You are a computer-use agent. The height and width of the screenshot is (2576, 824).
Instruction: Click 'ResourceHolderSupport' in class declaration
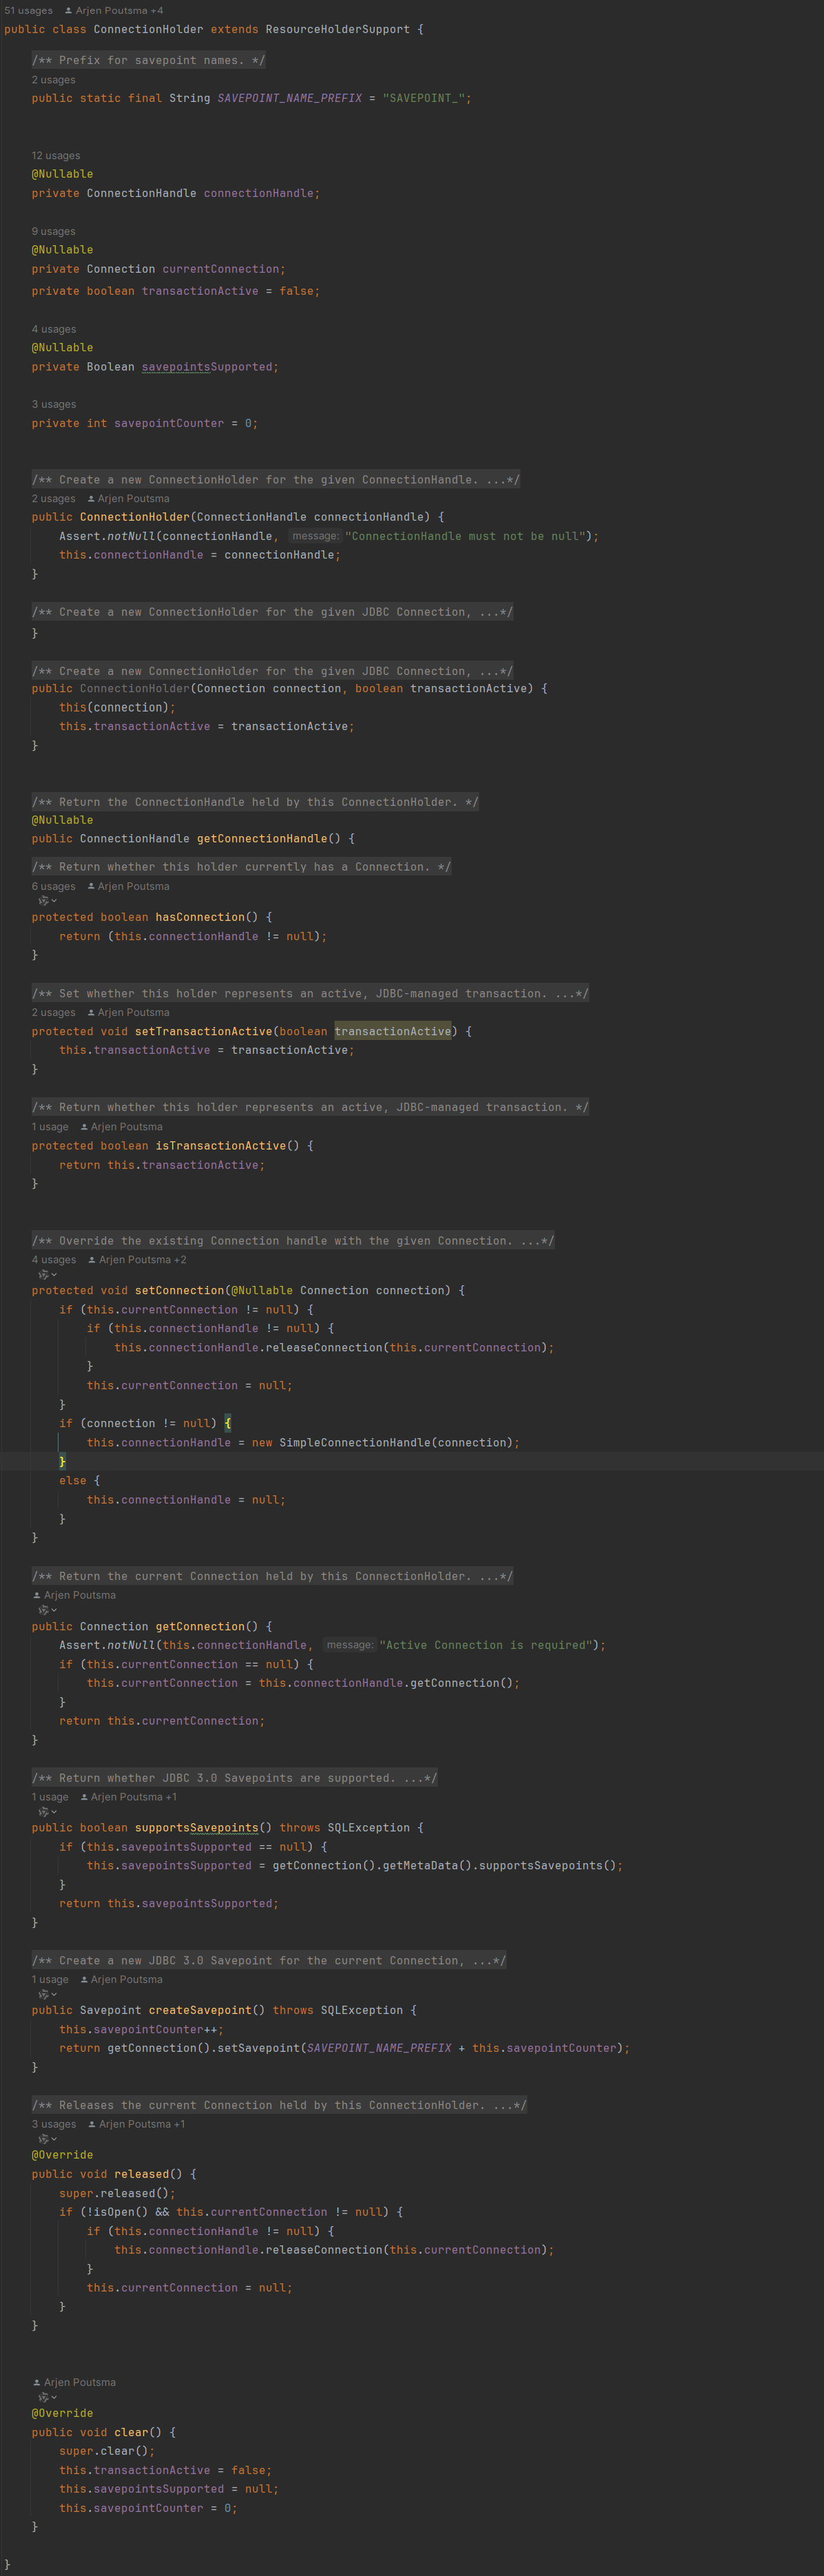[x=337, y=29]
